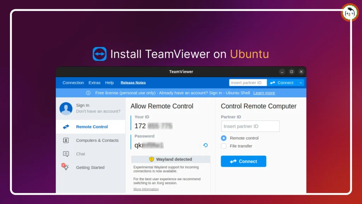Click the Chat speech bubble icon

pos(66,154)
